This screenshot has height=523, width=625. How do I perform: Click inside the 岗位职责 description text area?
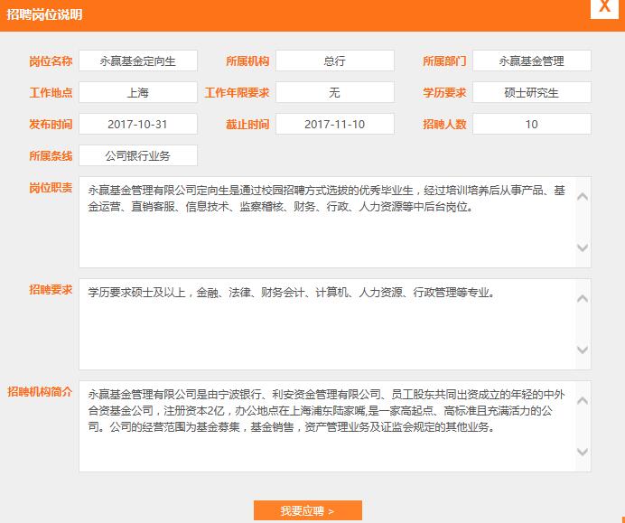pyautogui.click(x=325, y=222)
